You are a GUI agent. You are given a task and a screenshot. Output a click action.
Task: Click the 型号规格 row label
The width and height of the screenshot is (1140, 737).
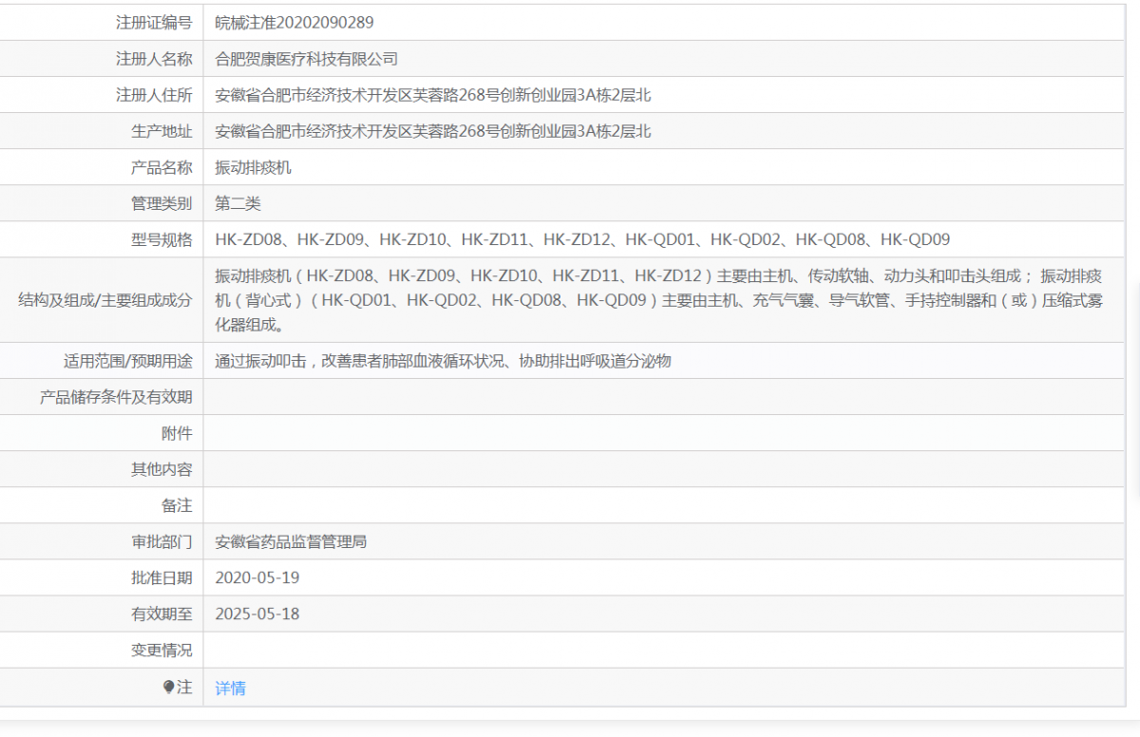tap(161, 239)
